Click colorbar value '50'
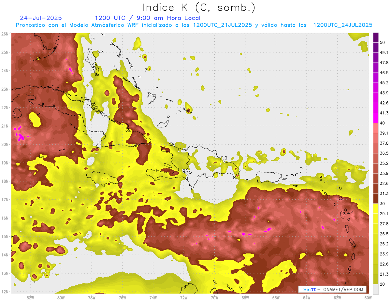391x302 pixels. pos(382,42)
